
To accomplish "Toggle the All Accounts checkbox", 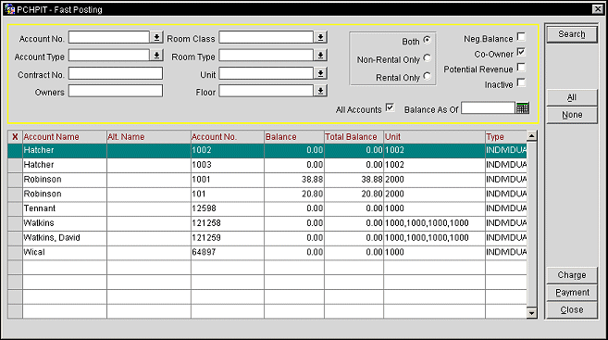I will click(391, 107).
